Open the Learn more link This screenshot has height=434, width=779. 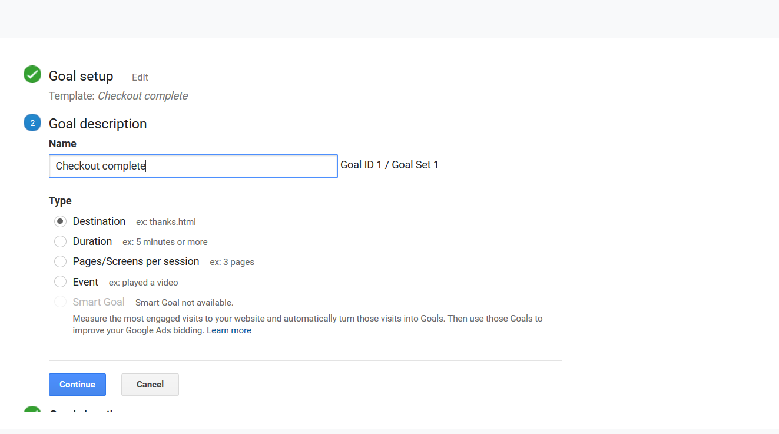[229, 330]
